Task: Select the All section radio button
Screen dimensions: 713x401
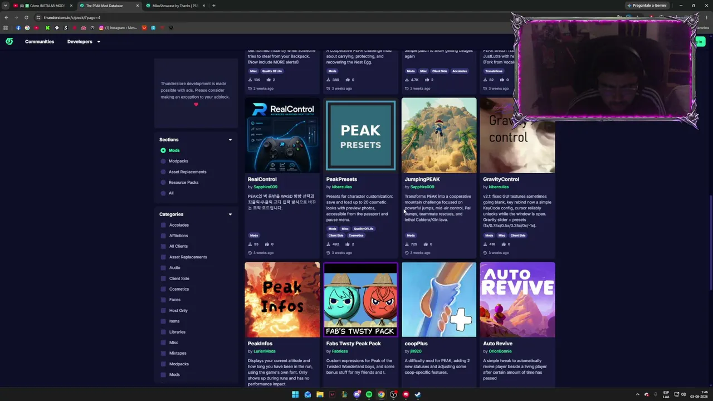Action: (163, 193)
